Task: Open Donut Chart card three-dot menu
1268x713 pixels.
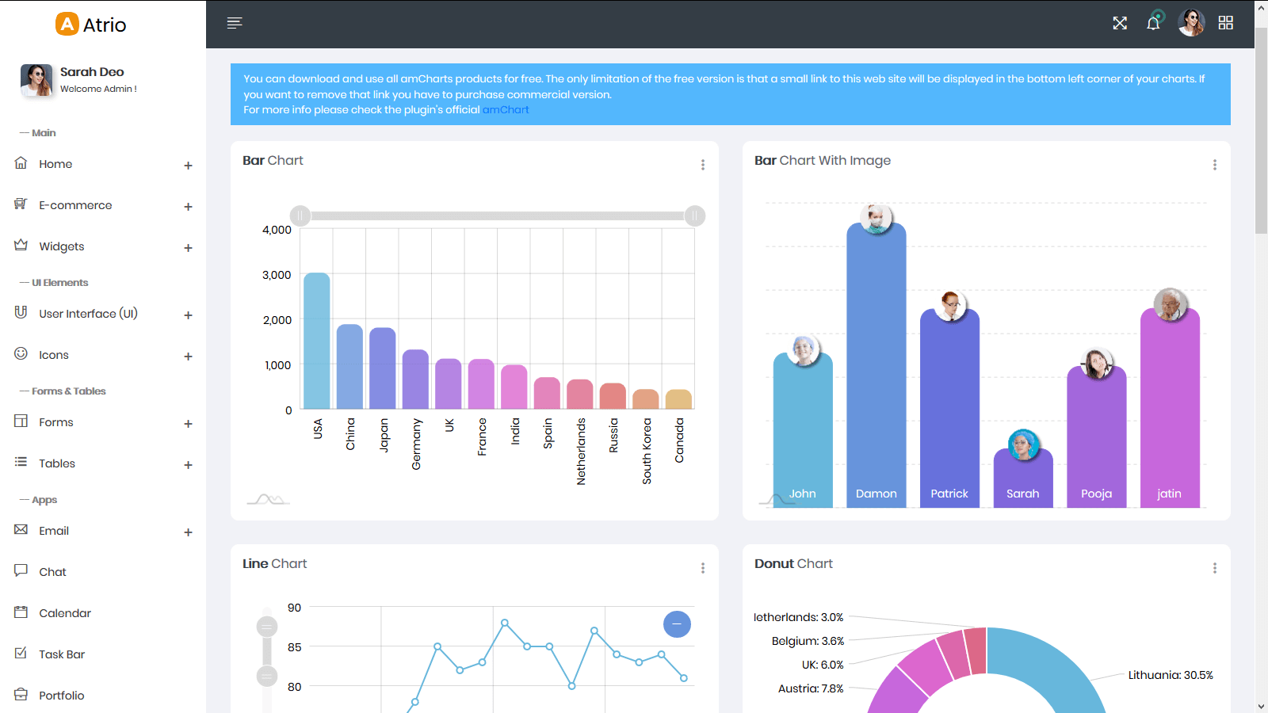Action: tap(1214, 568)
